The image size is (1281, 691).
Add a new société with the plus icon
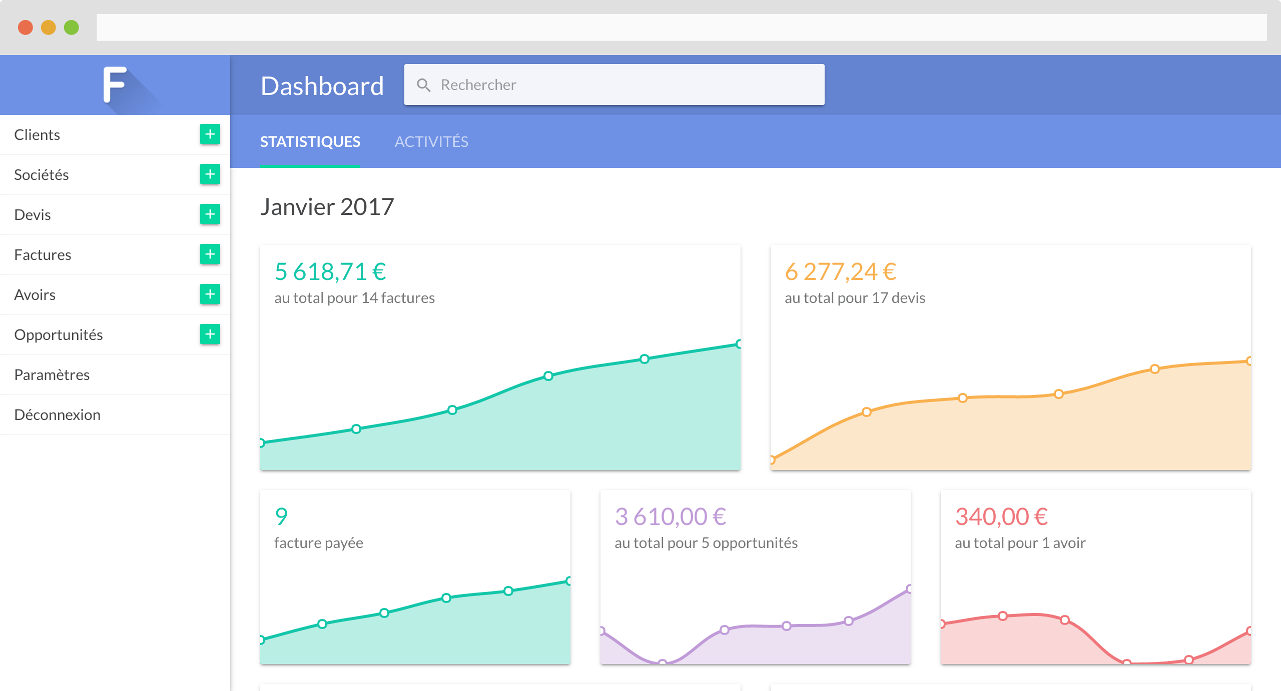coord(210,174)
